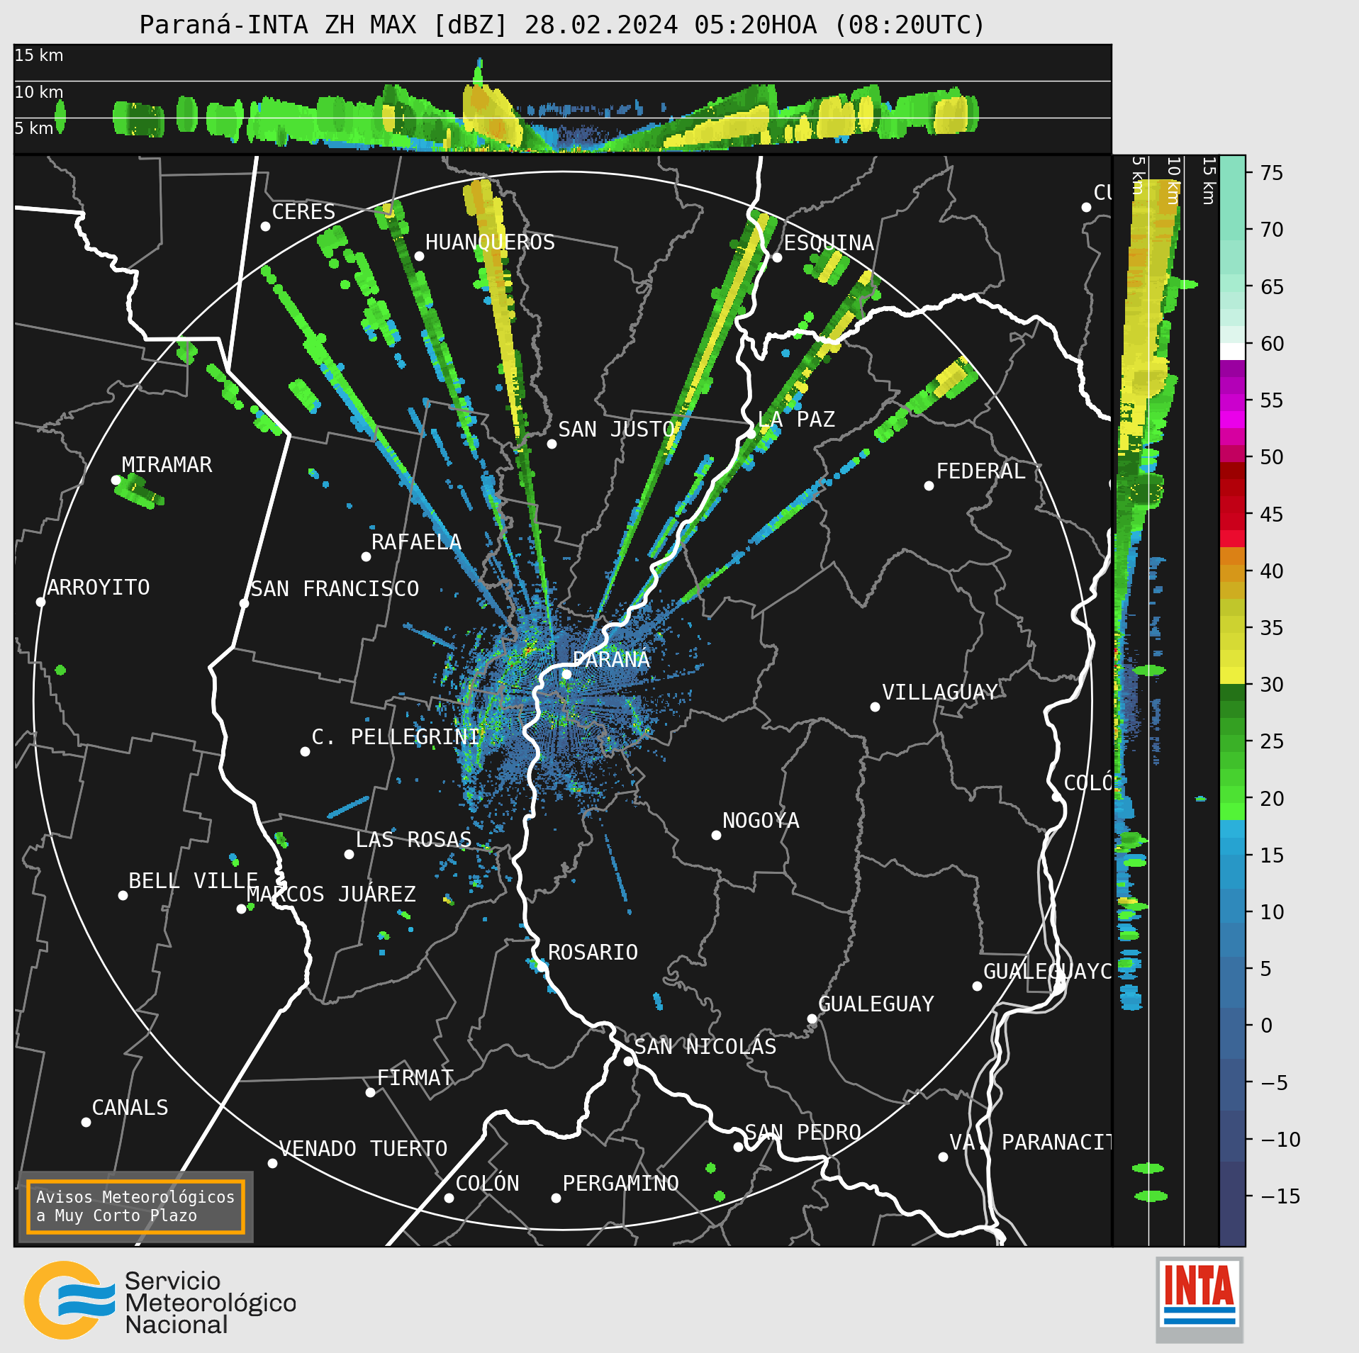Click the white dot marking Rosario
The width and height of the screenshot is (1359, 1353).
[x=542, y=967]
